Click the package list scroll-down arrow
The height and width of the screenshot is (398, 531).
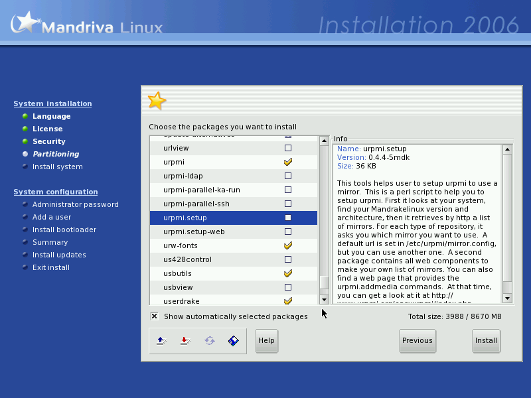324,300
